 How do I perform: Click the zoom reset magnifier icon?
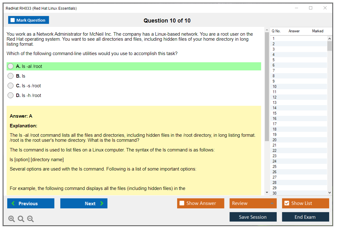coord(21,219)
